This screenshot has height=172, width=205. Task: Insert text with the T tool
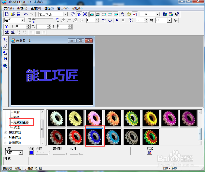point(5,40)
